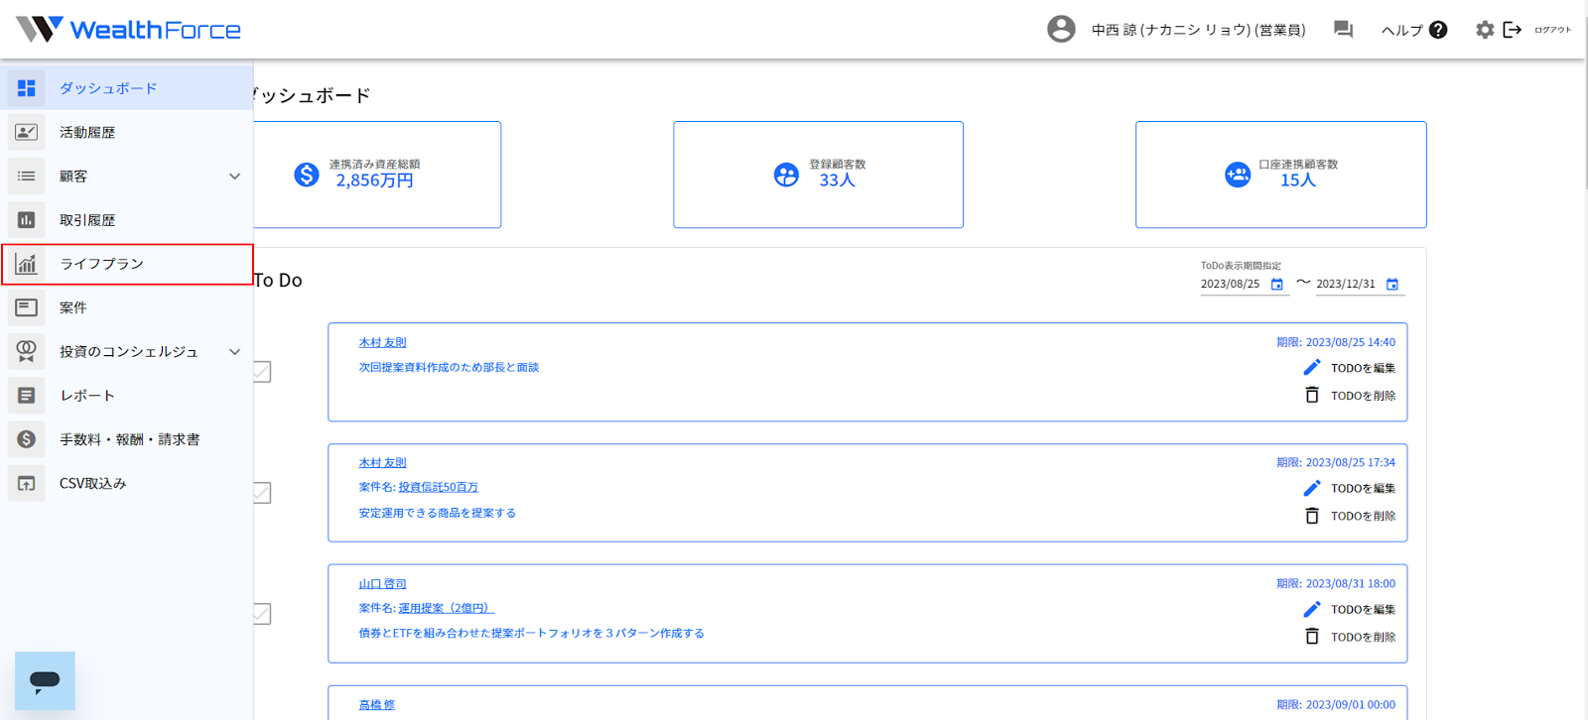The image size is (1588, 720).
Task: Open the start date calendar picker icon
Action: click(x=1277, y=285)
